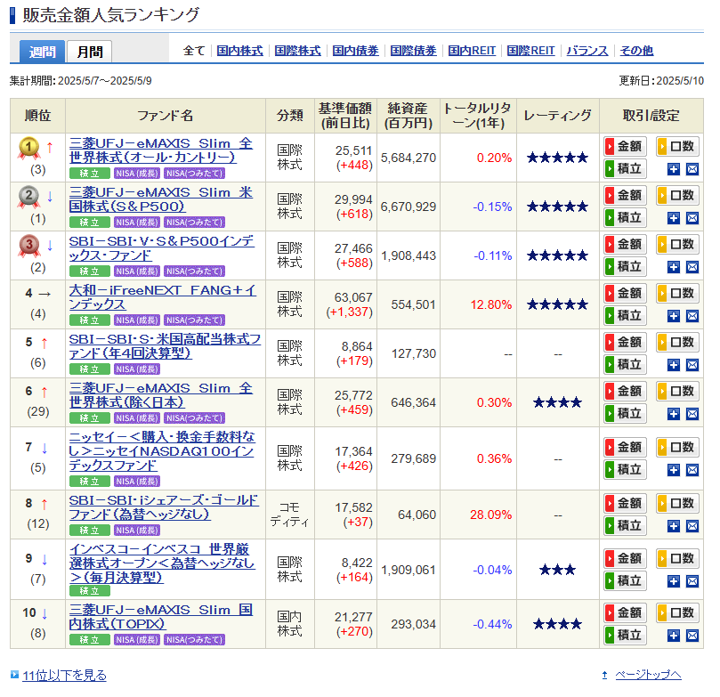This screenshot has height=697, width=720.
Task: Click the plus icon for eMAXIS Slim 全世界株式(除く日本)
Action: [x=673, y=414]
